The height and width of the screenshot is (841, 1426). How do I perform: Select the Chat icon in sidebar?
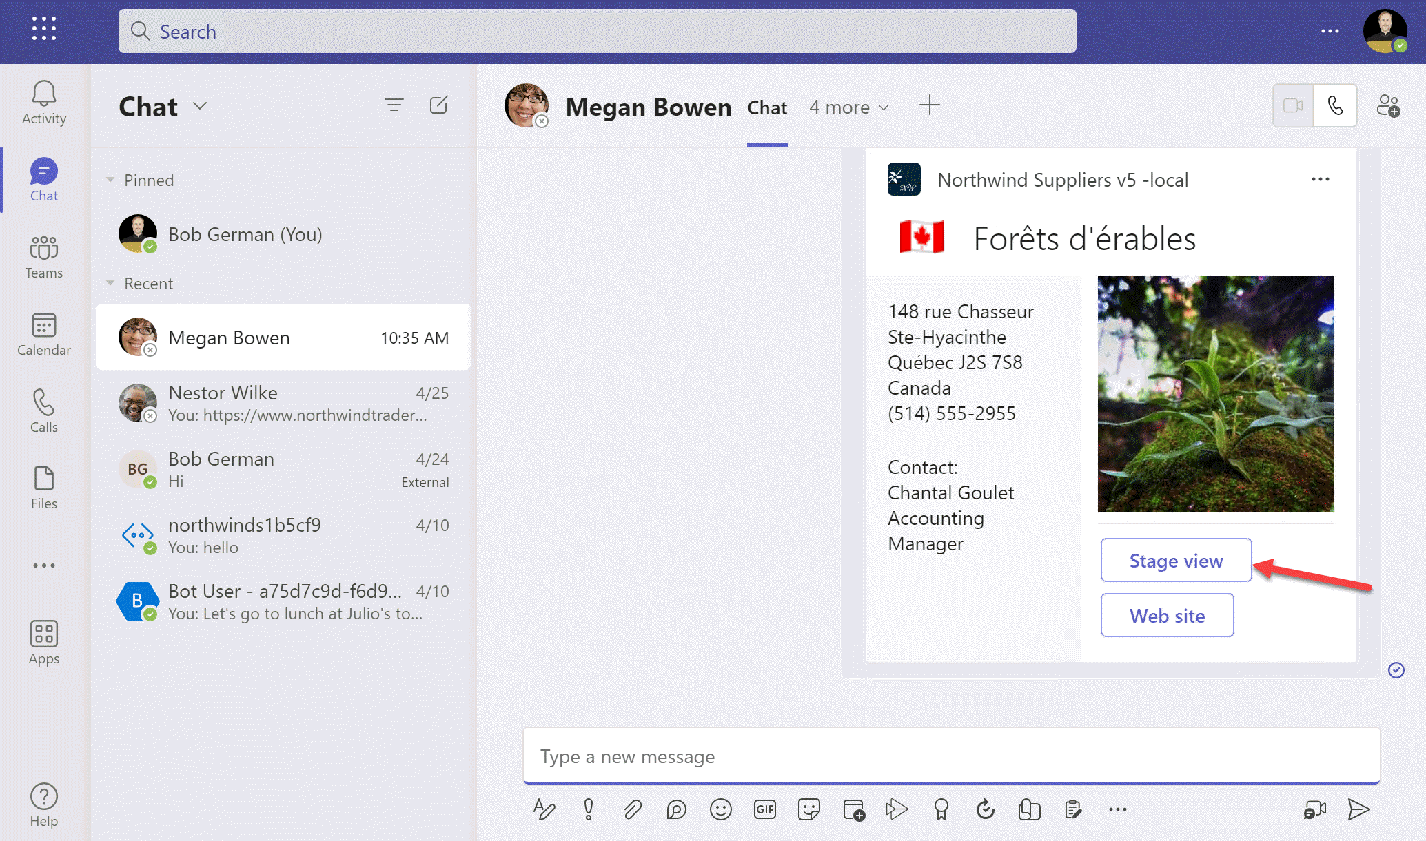(44, 180)
